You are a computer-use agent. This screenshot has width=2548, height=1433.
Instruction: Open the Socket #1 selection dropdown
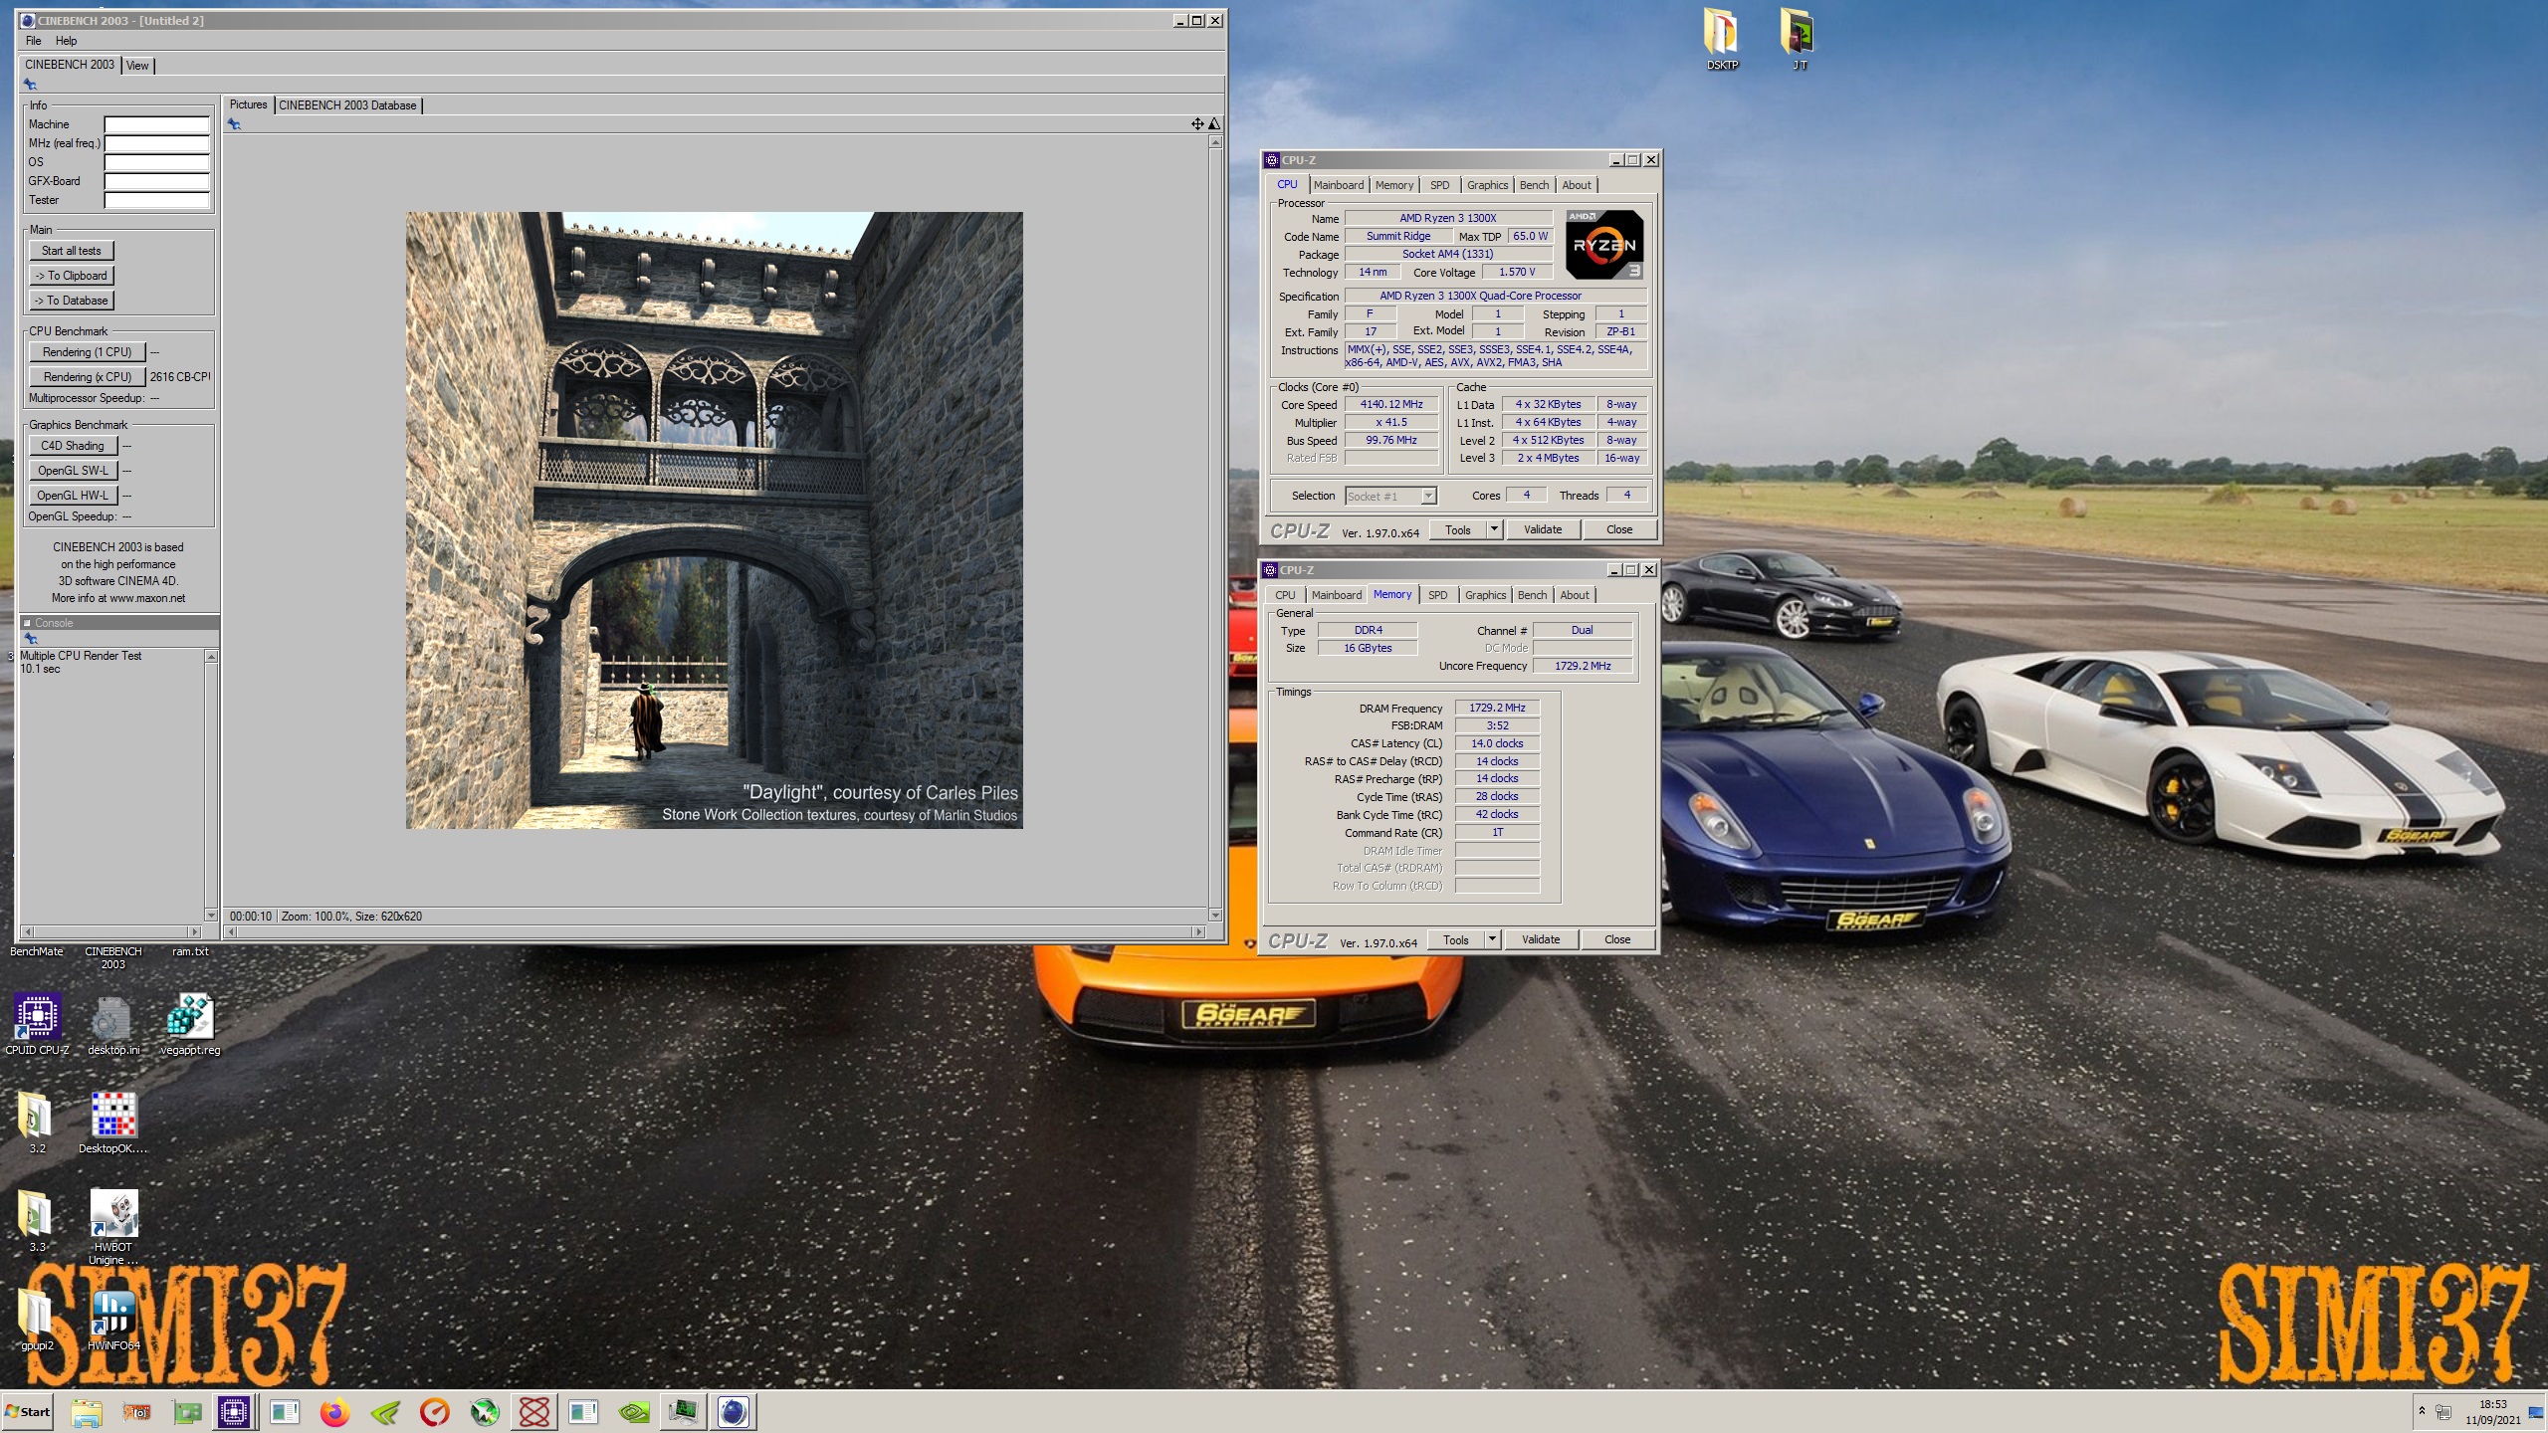(1390, 496)
